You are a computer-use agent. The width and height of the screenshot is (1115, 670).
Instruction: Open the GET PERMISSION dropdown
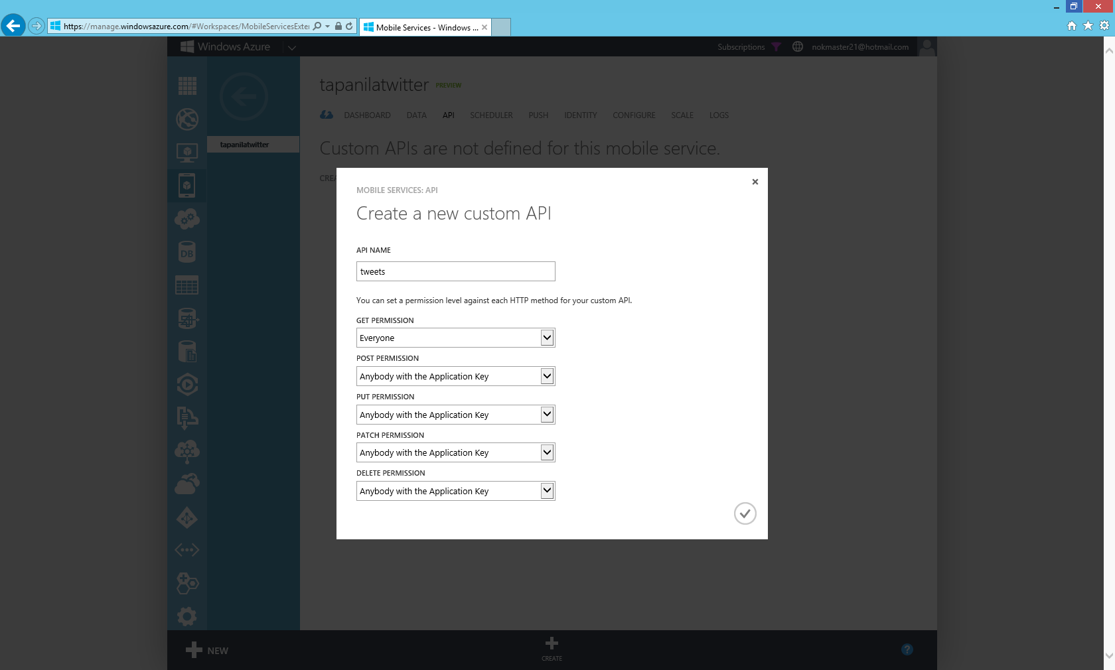tap(455, 338)
